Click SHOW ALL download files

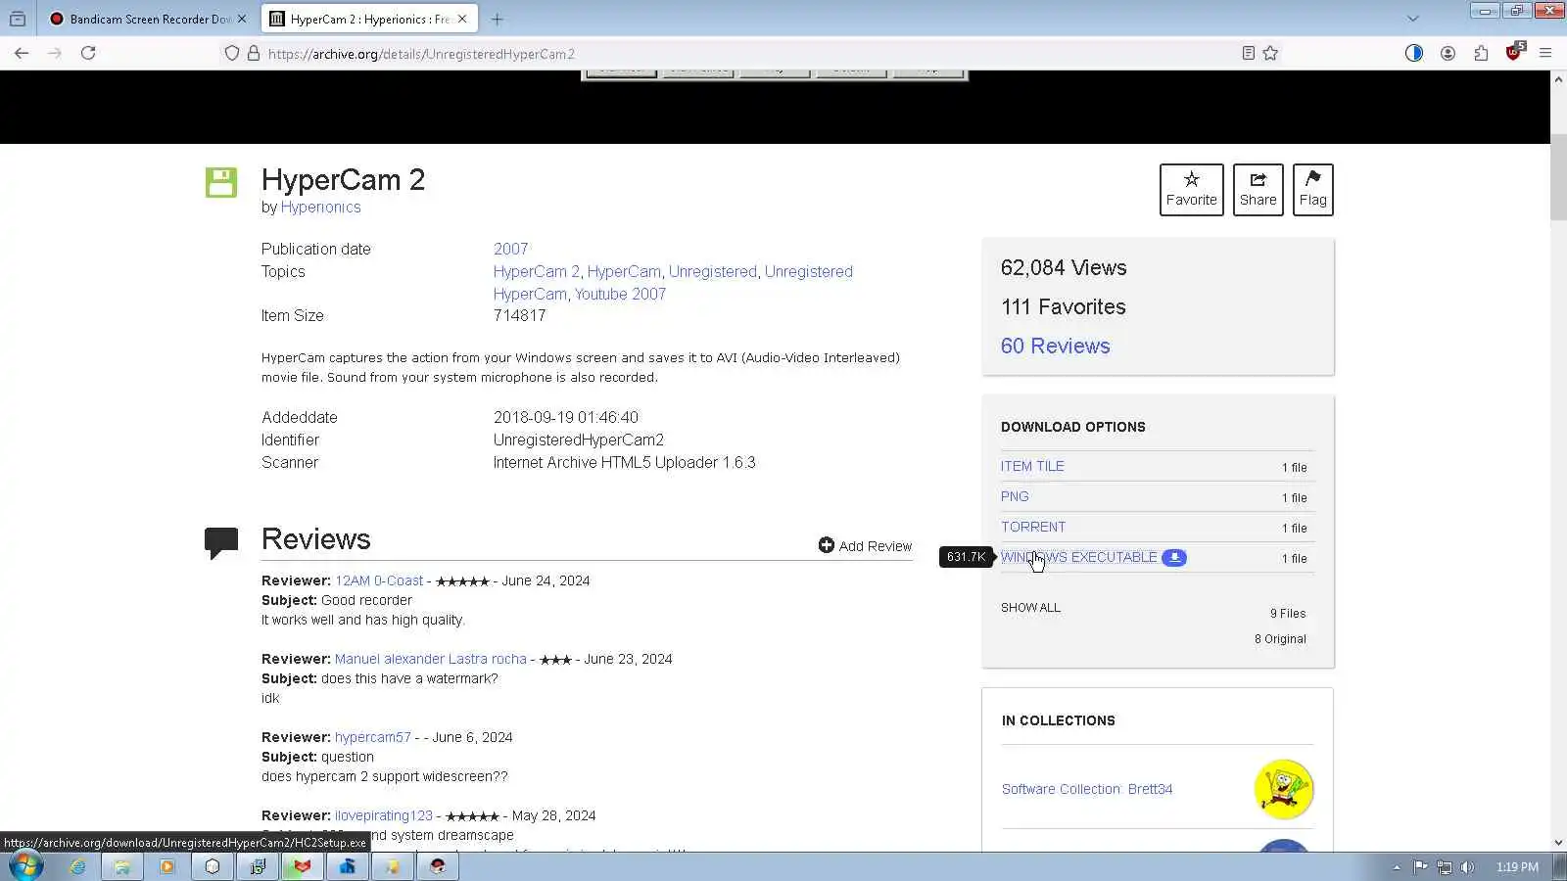tap(1030, 608)
